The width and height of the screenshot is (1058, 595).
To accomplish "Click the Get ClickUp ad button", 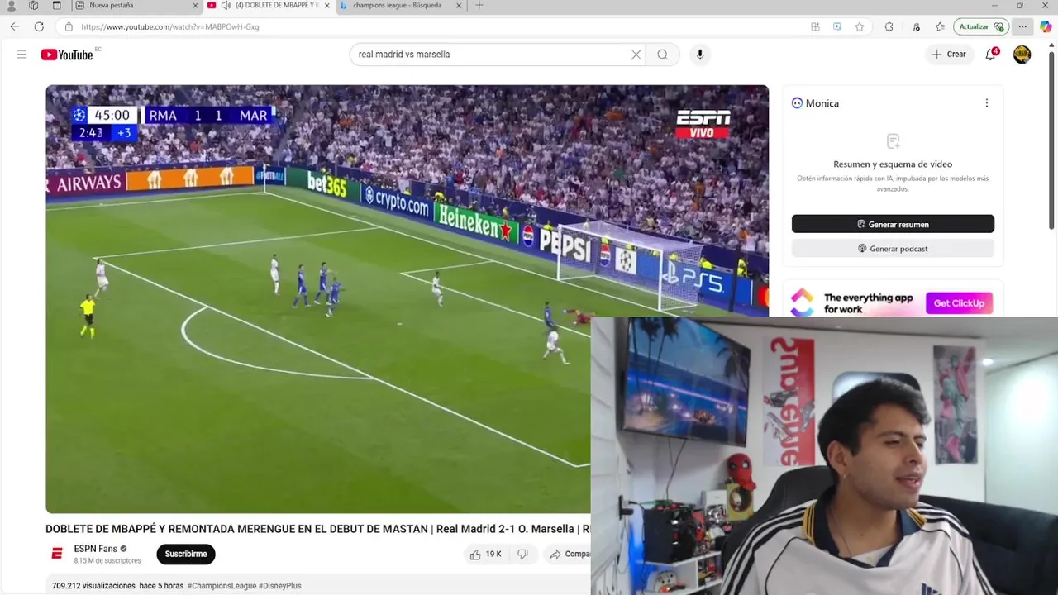I will click(959, 303).
